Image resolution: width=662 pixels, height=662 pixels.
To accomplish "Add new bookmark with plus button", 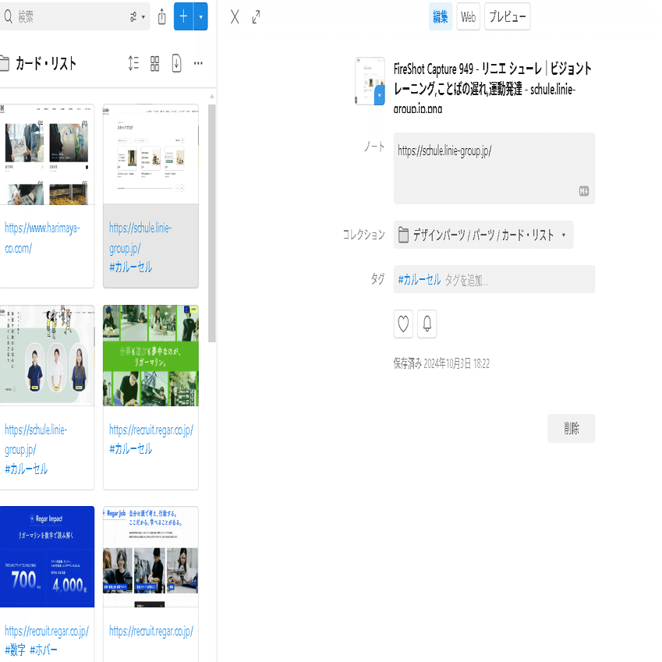I will pyautogui.click(x=183, y=16).
